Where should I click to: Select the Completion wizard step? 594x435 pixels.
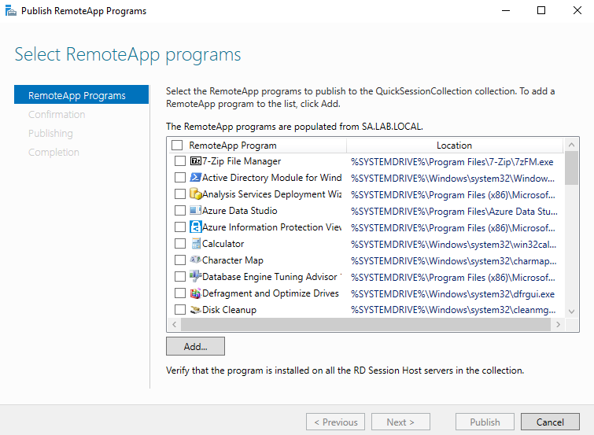(53, 153)
